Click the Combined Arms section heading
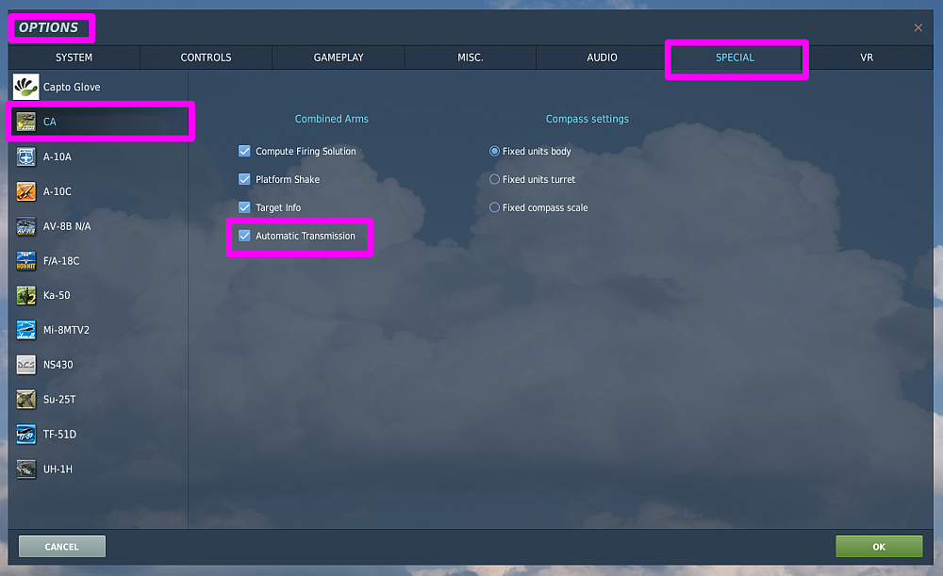The image size is (943, 576). 331,119
